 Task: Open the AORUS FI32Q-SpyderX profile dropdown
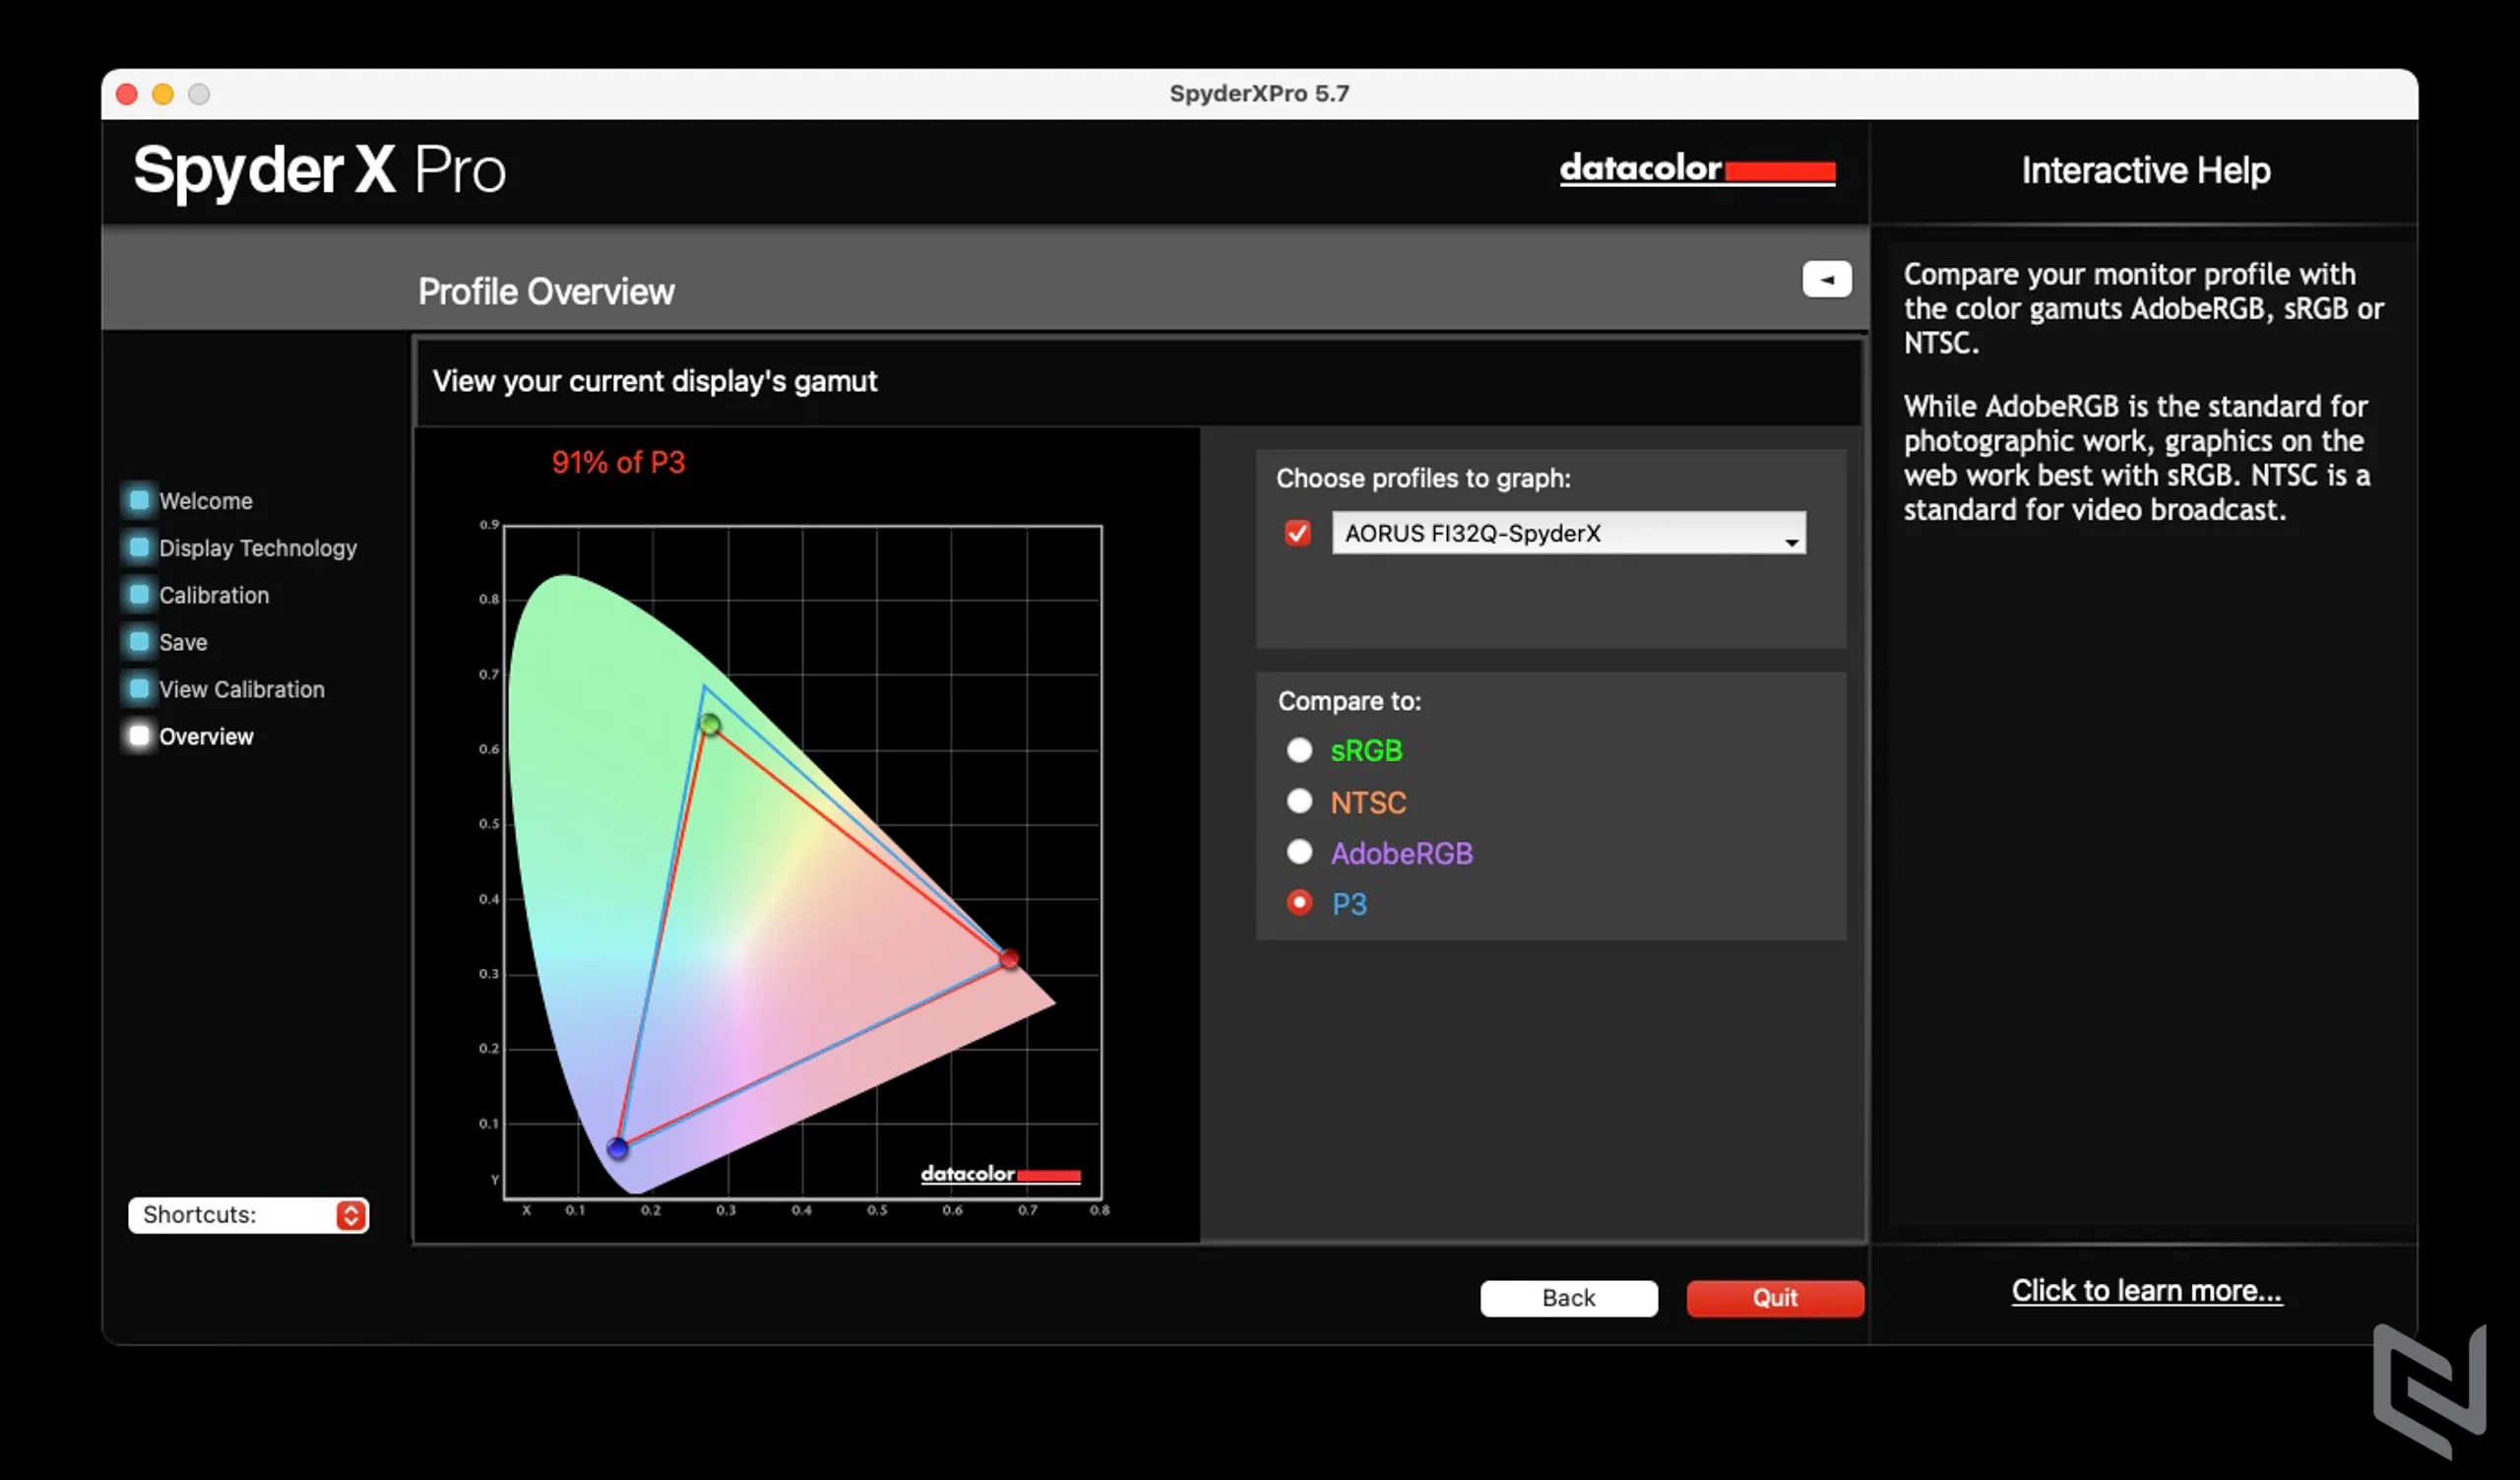coord(1568,533)
